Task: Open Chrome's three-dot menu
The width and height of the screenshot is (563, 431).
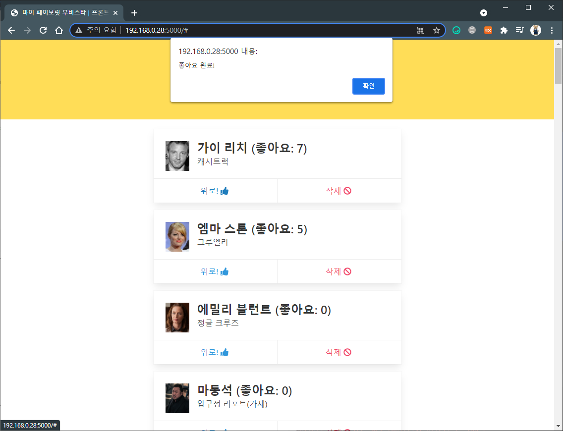Action: coord(552,31)
